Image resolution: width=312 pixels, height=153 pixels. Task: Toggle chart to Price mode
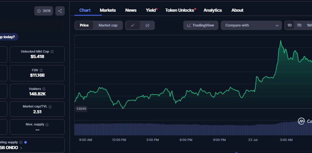(84, 25)
